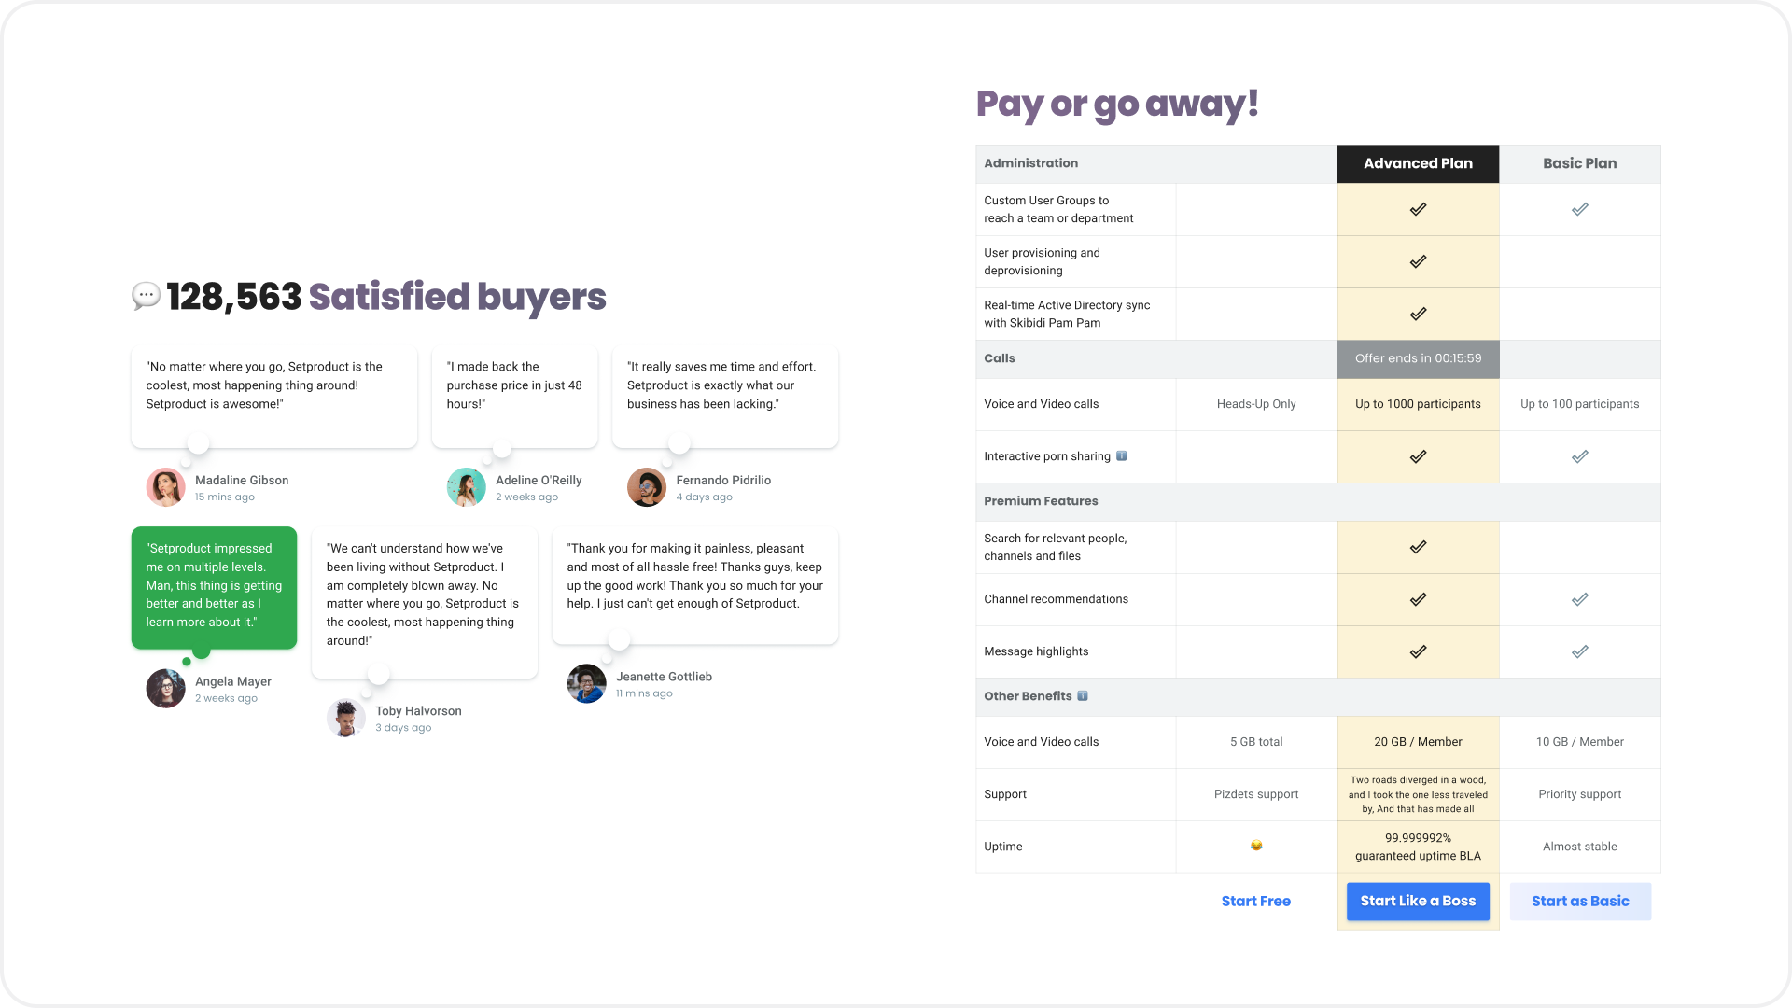Click the checkmark icon for User provisioning Advanced Plan
Image resolution: width=1792 pixels, height=1008 pixels.
1418,261
